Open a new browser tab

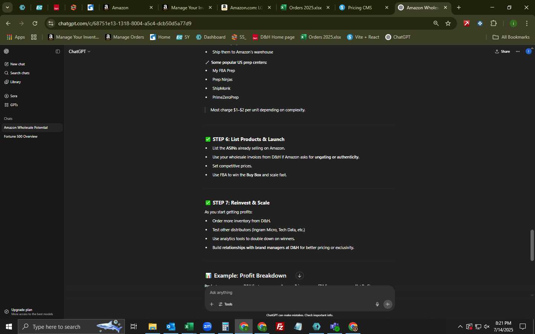[459, 7]
